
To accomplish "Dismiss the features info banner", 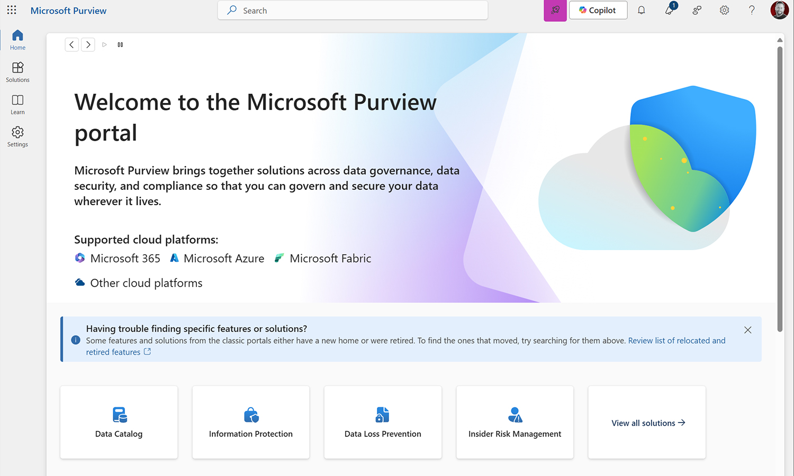I will point(748,329).
